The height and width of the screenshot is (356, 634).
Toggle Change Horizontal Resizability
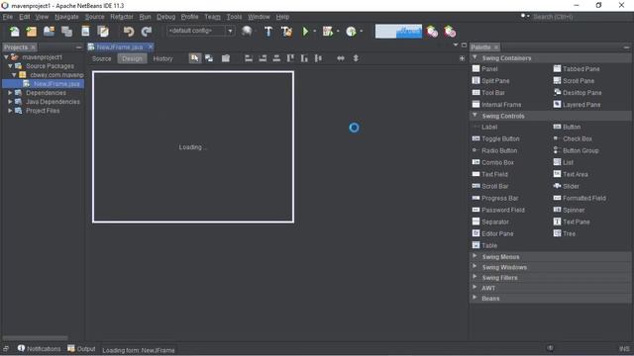pos(341,58)
